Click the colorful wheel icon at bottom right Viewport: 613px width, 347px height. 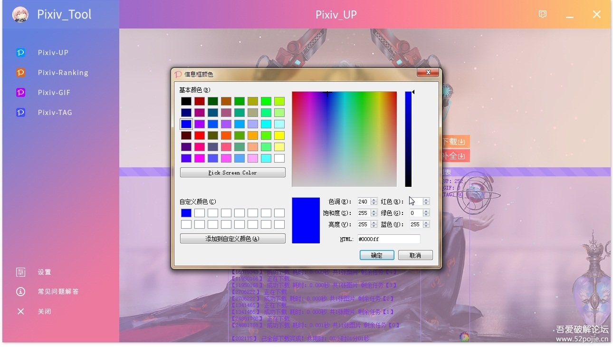coord(465,337)
